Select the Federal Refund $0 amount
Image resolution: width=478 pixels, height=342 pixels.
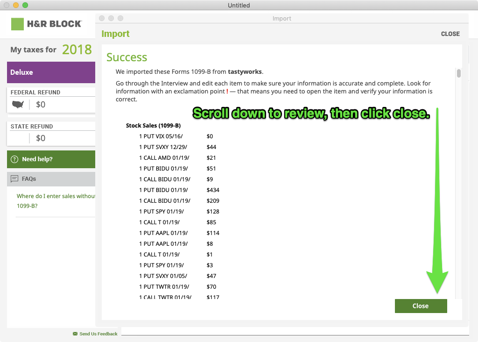[x=41, y=105]
